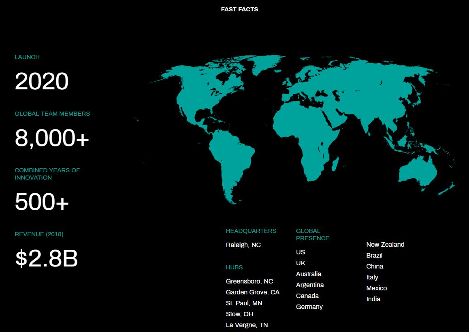The image size is (469, 332).
Task: Select the 8,000+ team members figure
Action: pos(52,138)
